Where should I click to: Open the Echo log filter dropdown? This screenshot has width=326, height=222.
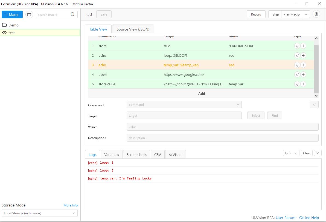pos(291,153)
